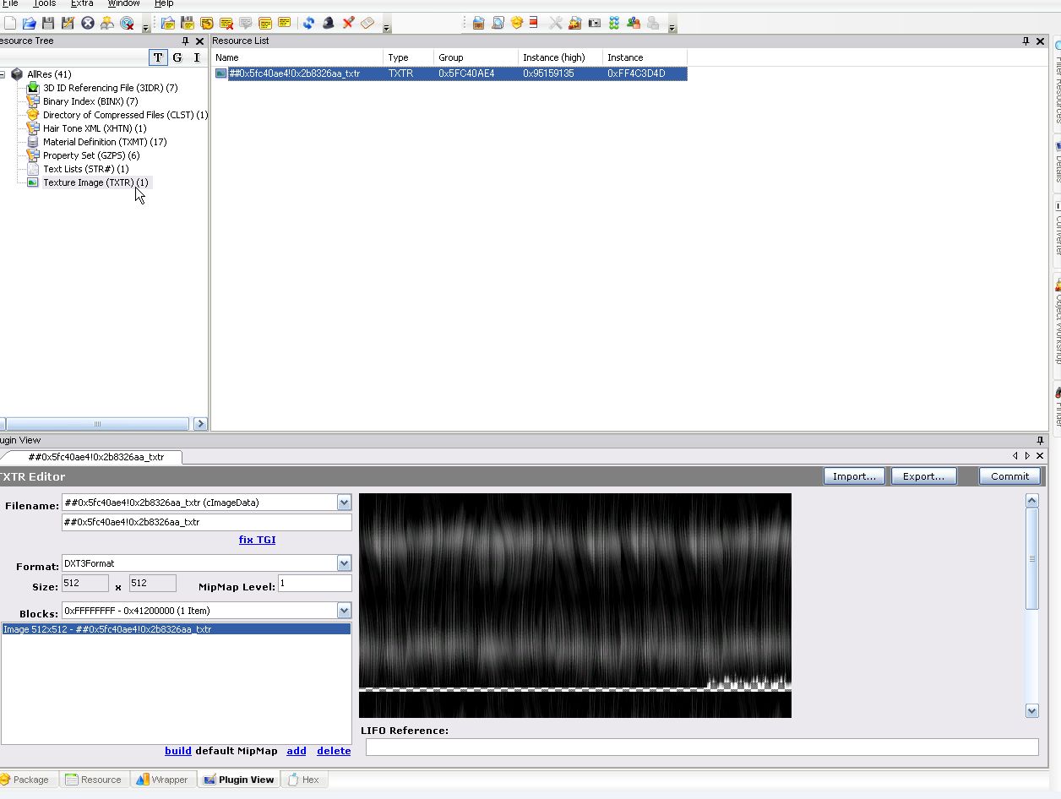Switch to the Package bottom tab
Image resolution: width=1061 pixels, height=799 pixels.
tap(30, 780)
